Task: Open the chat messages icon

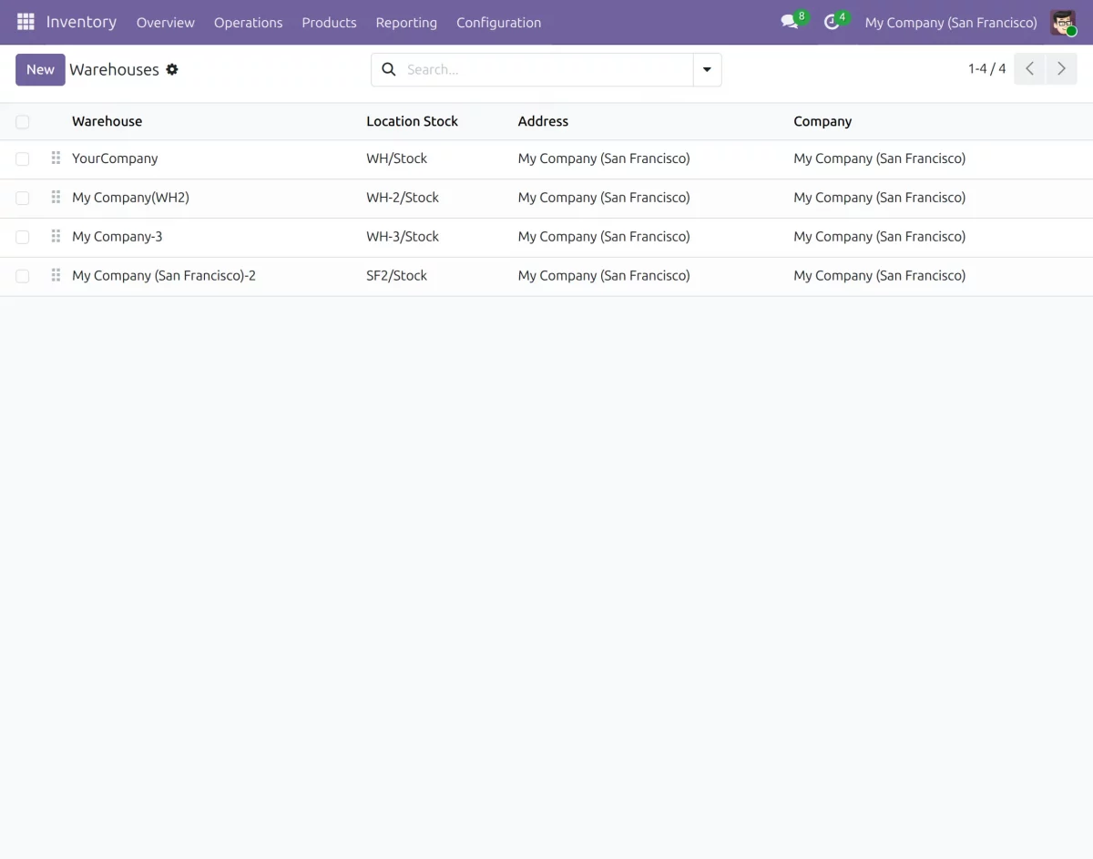Action: pos(789,22)
